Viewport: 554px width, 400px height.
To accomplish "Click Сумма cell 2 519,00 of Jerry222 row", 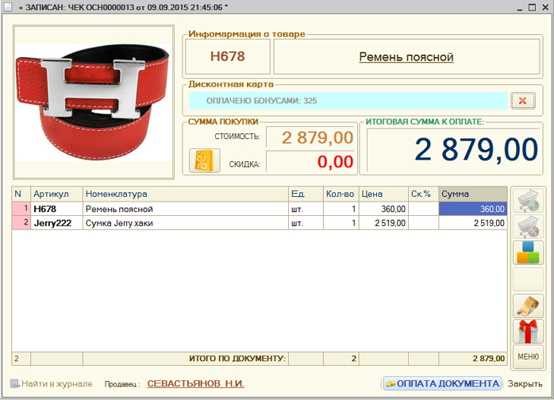I will 473,223.
